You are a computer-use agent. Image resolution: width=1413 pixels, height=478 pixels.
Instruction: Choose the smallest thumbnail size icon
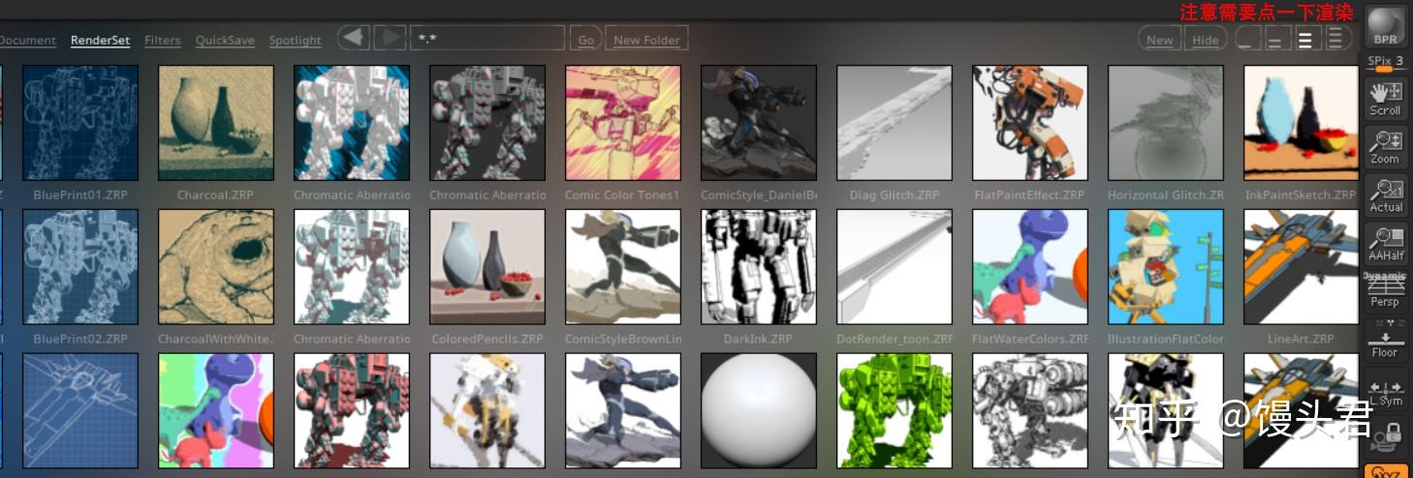1249,39
